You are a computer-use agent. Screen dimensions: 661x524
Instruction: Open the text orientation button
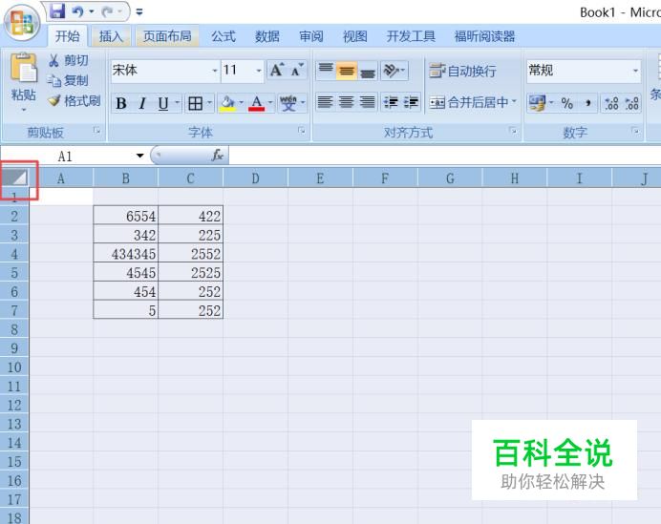(394, 71)
